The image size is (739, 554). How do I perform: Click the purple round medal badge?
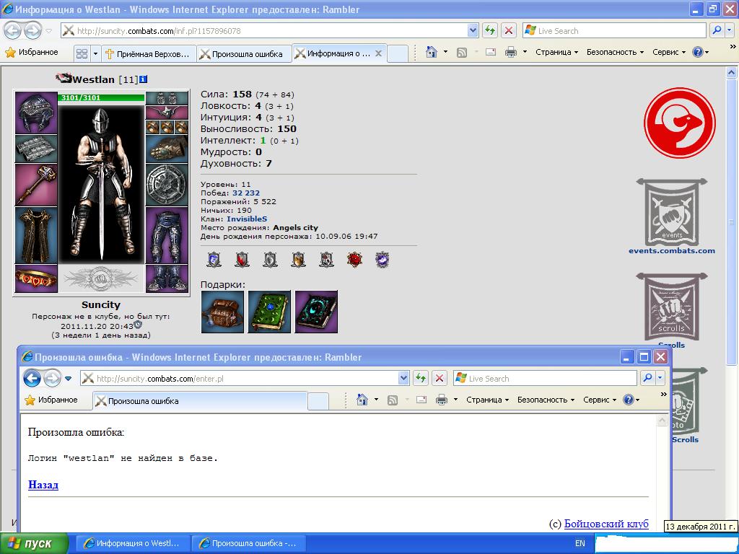pyautogui.click(x=382, y=260)
